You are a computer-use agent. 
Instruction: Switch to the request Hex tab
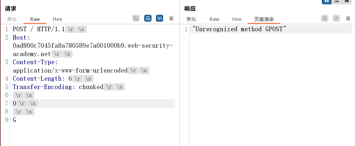[57, 19]
